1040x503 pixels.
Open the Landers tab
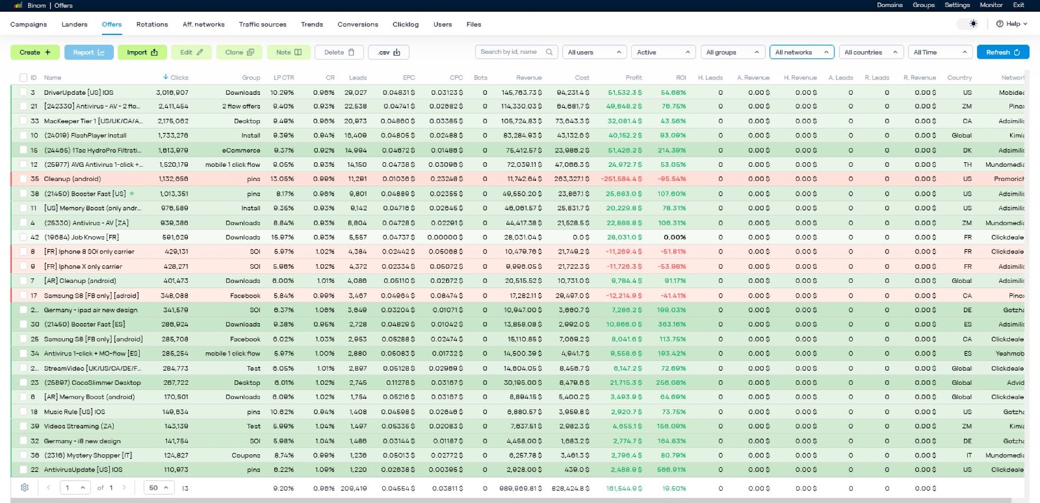pyautogui.click(x=75, y=25)
